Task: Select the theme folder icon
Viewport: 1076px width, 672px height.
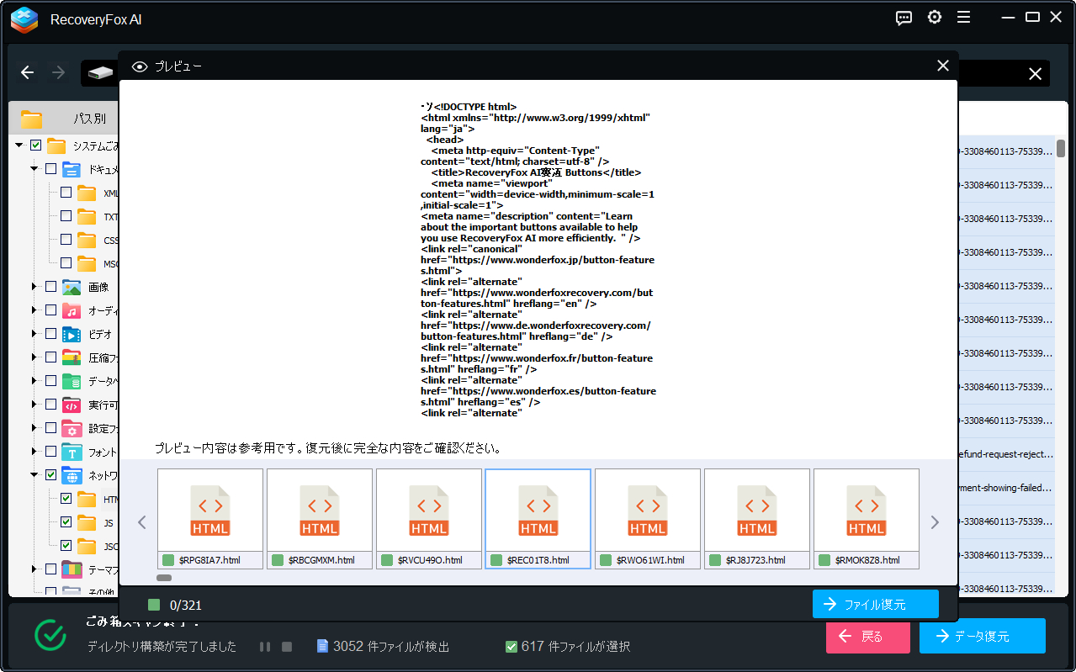Action: 72,569
